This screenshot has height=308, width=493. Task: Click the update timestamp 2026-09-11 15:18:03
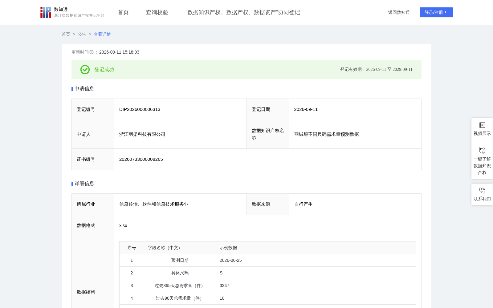click(119, 52)
